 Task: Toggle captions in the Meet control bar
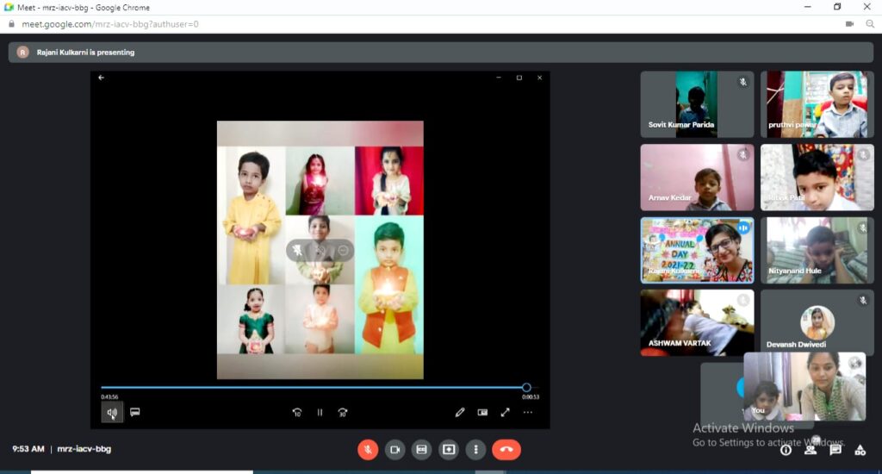(x=421, y=449)
